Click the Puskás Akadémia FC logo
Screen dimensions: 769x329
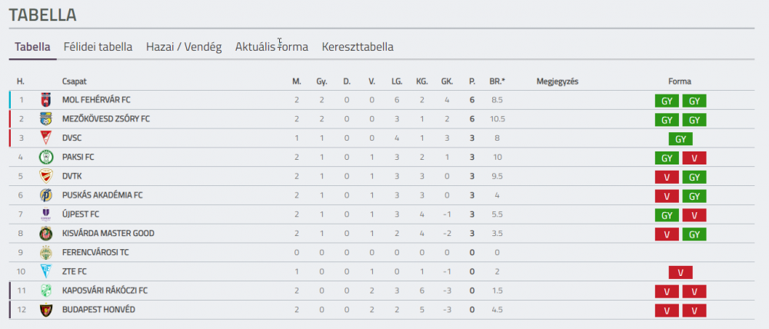[x=45, y=195]
